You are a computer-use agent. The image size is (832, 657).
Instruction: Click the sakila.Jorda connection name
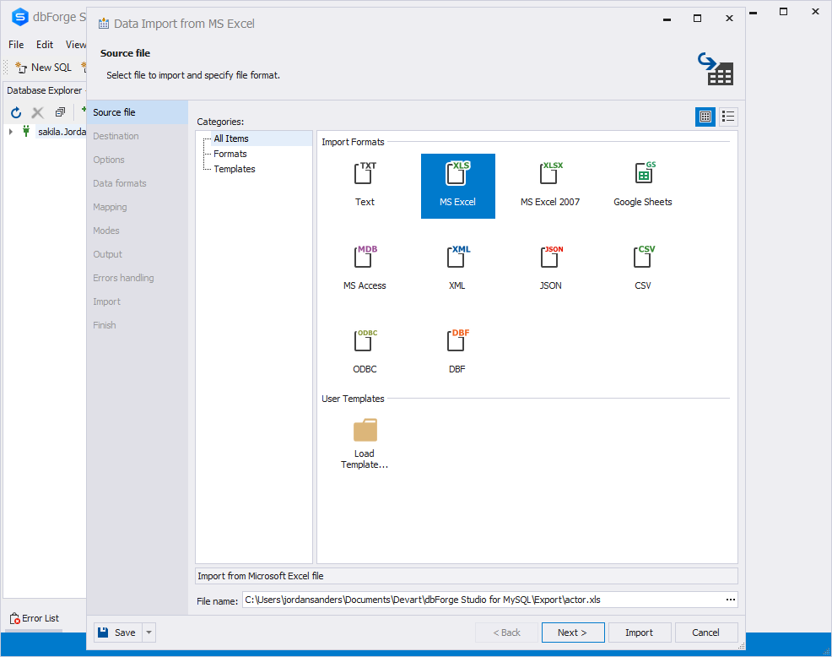point(62,132)
